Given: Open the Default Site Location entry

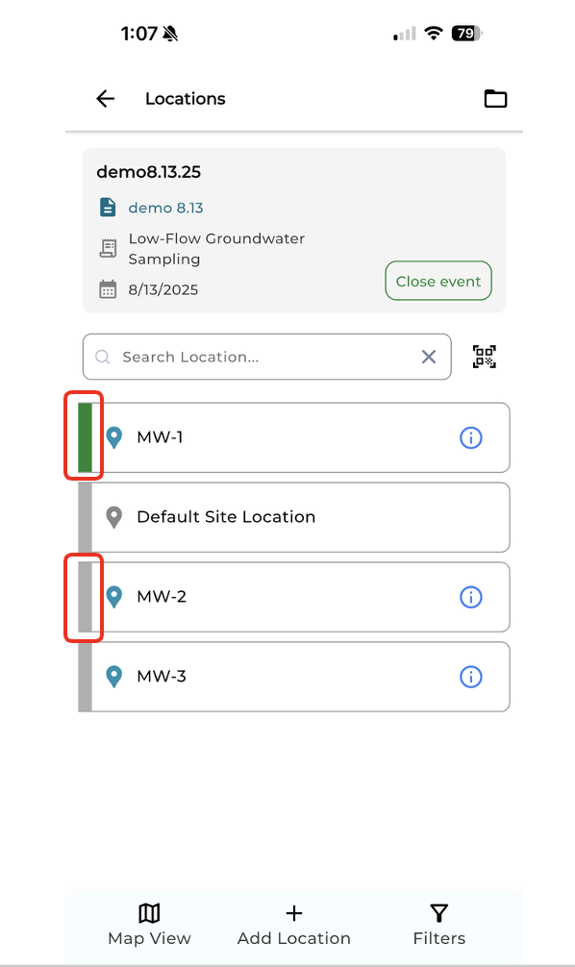Looking at the screenshot, I should [294, 517].
